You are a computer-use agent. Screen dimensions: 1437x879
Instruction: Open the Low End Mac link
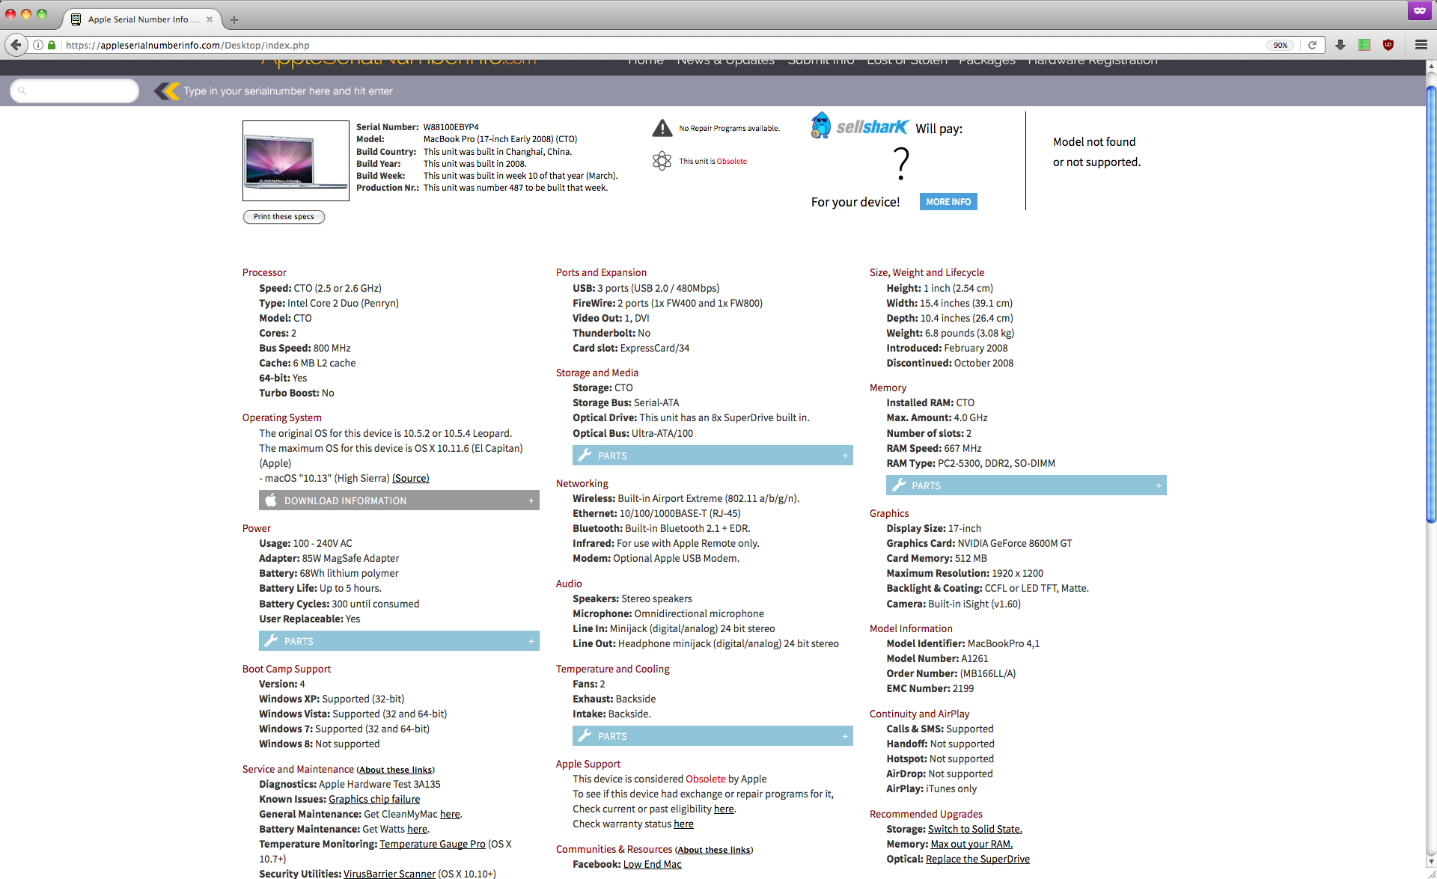(653, 864)
